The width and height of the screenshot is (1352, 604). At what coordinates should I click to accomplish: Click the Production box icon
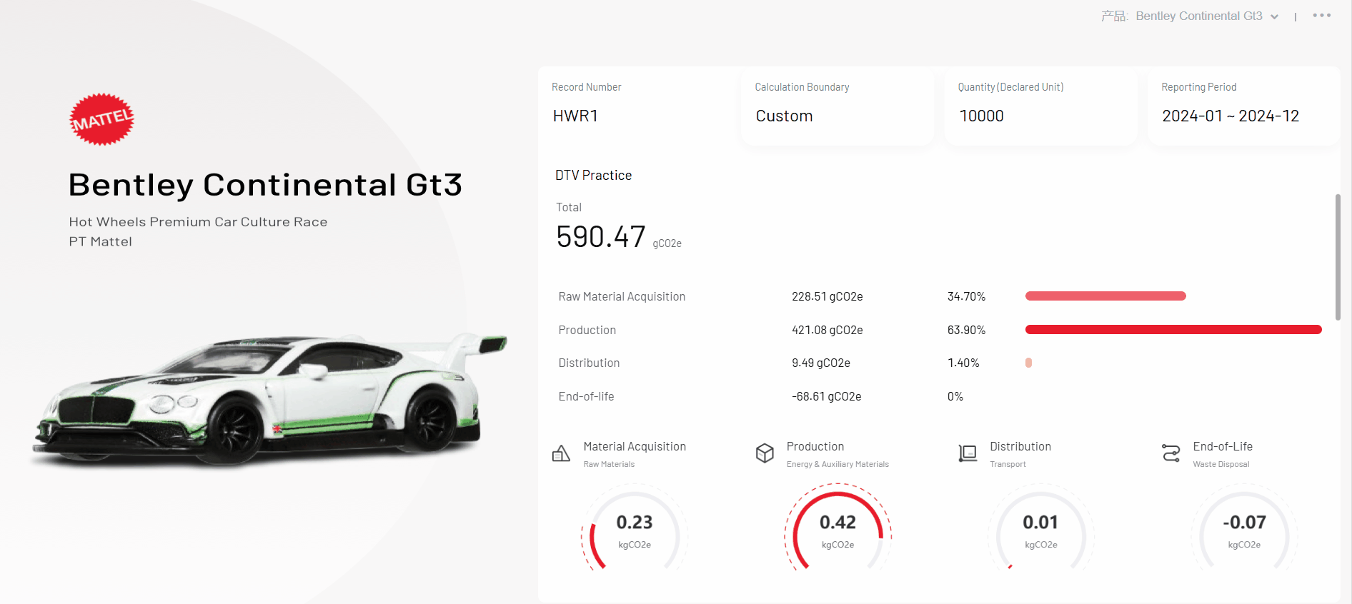coord(765,453)
